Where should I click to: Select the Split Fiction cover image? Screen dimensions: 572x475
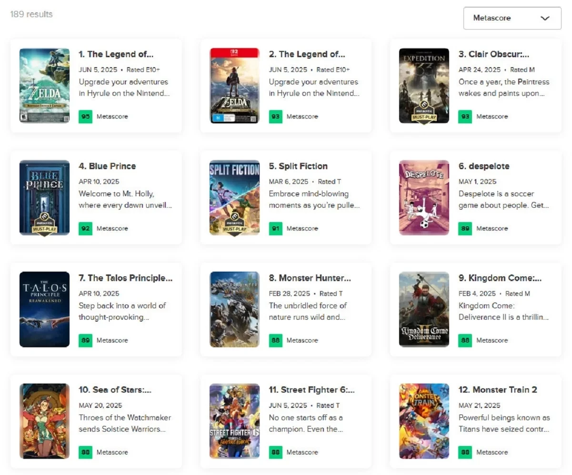point(234,198)
